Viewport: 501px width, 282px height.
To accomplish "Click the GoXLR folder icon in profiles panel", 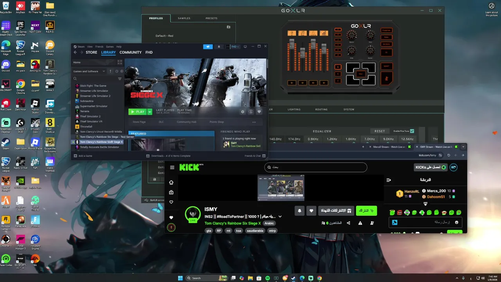I will click(x=229, y=27).
